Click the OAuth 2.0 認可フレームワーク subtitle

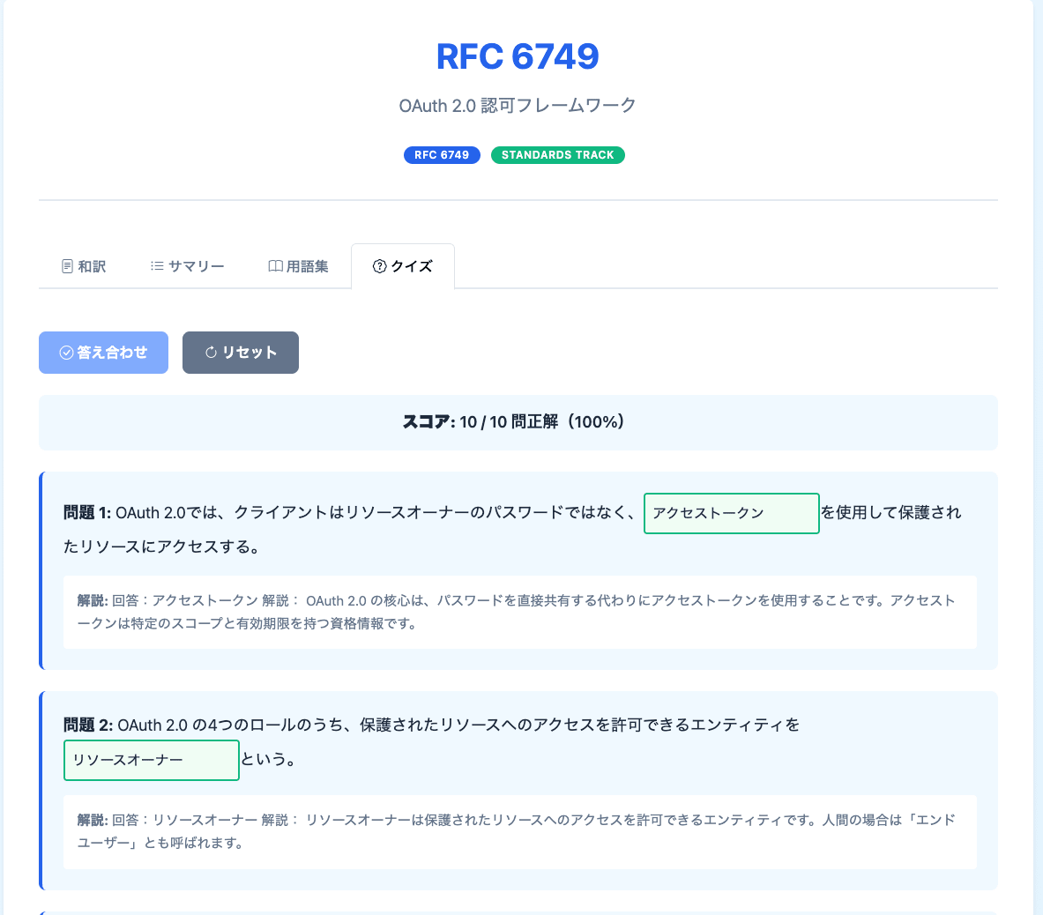(518, 106)
